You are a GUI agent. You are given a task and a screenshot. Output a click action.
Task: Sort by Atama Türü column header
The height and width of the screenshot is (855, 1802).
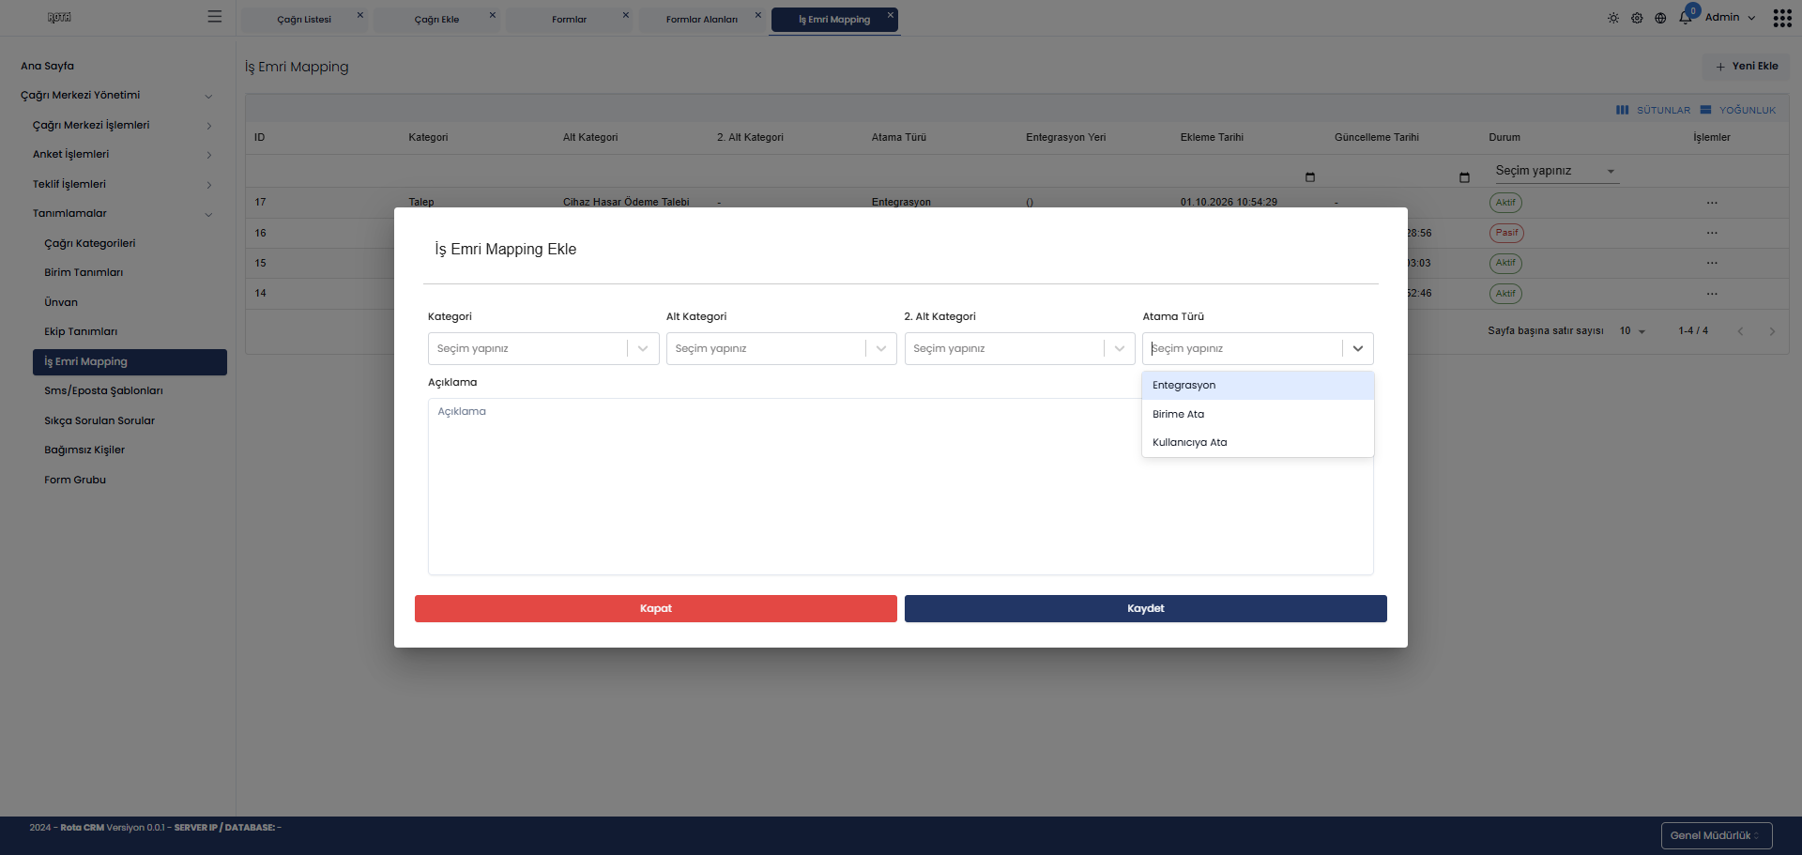click(x=899, y=137)
